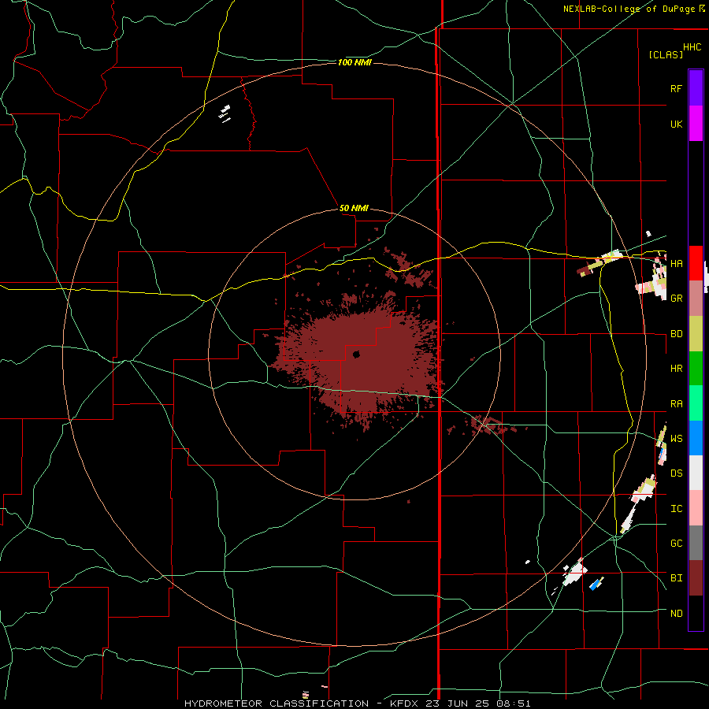The height and width of the screenshot is (709, 709).
Task: Click the "WS" legend label
Action: 676,438
